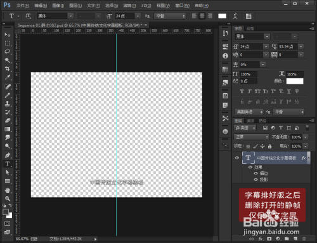The height and width of the screenshot is (243, 317).
Task: Select the Eyedropper tool
Action: (x=8, y=77)
